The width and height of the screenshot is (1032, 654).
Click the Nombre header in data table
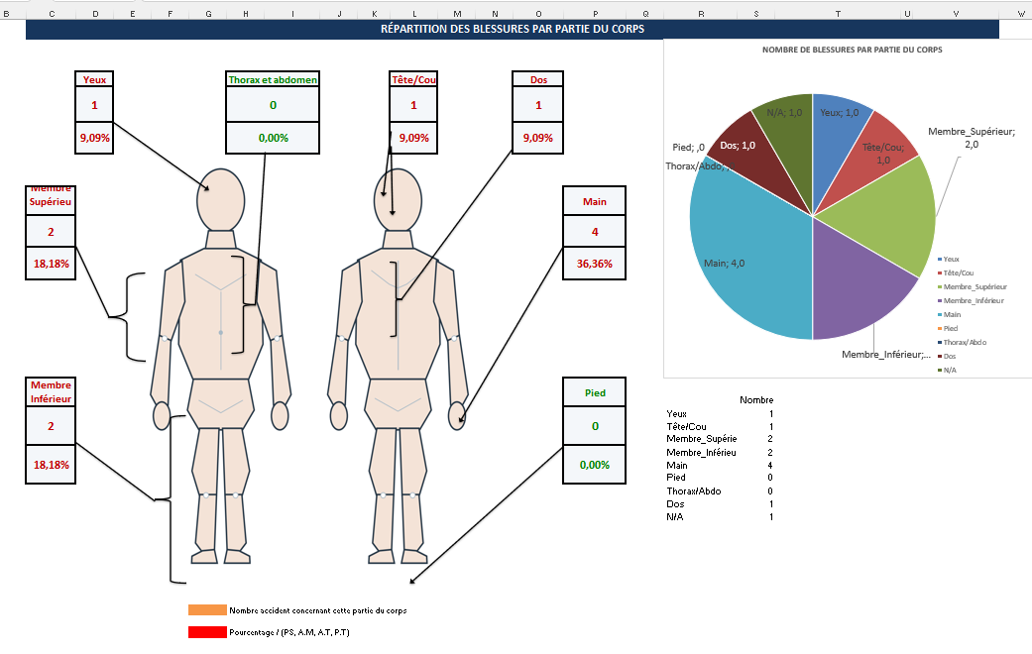point(756,400)
